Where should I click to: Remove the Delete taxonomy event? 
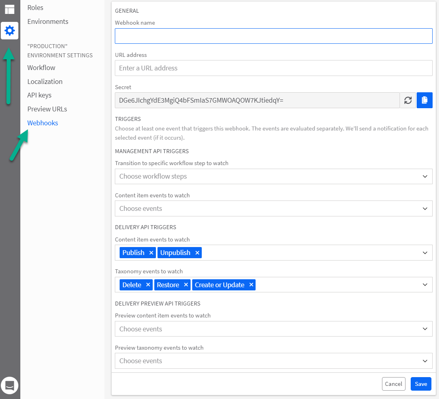coord(148,284)
